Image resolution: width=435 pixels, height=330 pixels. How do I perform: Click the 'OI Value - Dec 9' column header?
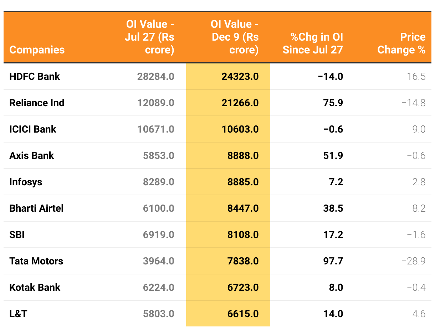(x=235, y=37)
